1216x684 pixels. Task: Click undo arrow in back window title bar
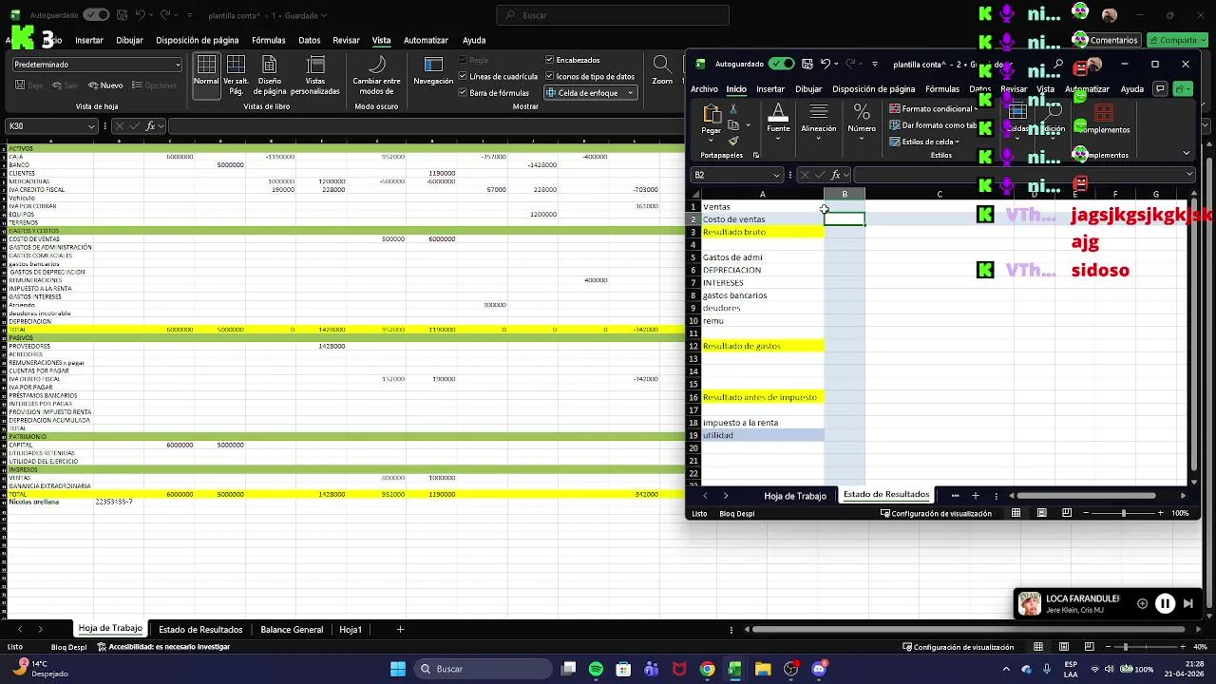coord(140,15)
